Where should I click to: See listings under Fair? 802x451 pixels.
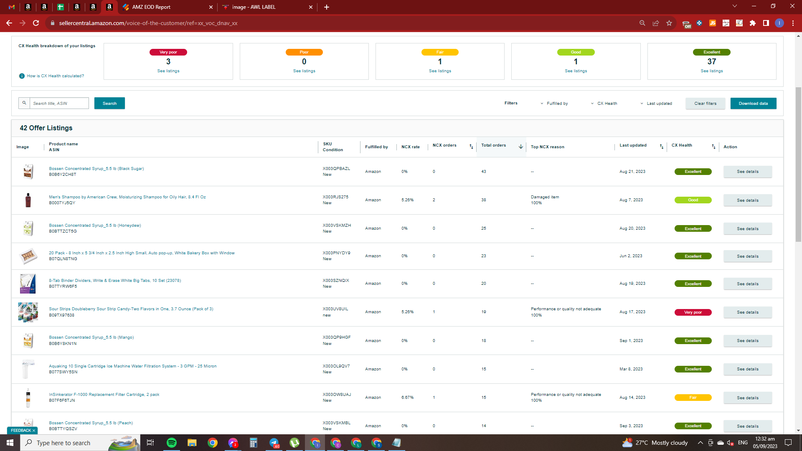point(440,71)
